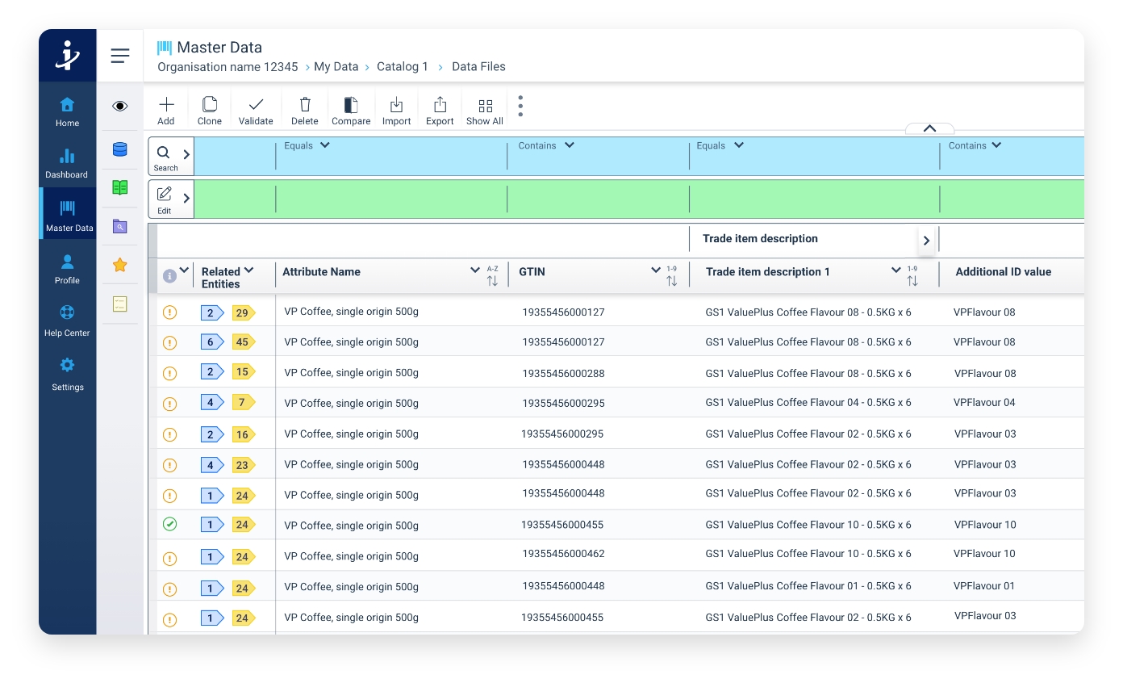The image size is (1123, 683).
Task: Add a new record
Action: pyautogui.click(x=166, y=111)
